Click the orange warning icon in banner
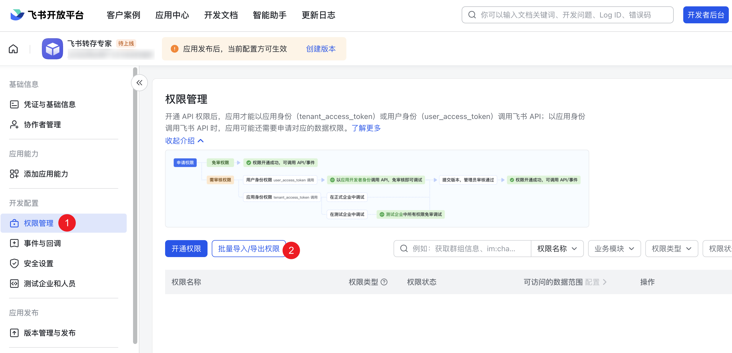732x353 pixels. 174,49
